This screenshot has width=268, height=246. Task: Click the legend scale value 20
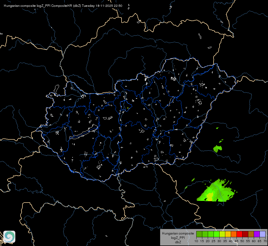pyautogui.click(x=208, y=241)
